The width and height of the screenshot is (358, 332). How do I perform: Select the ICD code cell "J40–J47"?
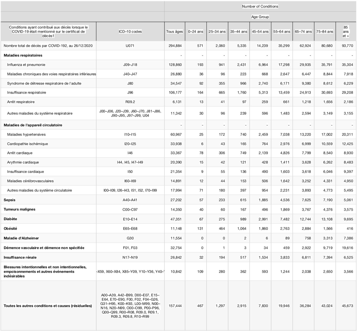click(x=130, y=74)
